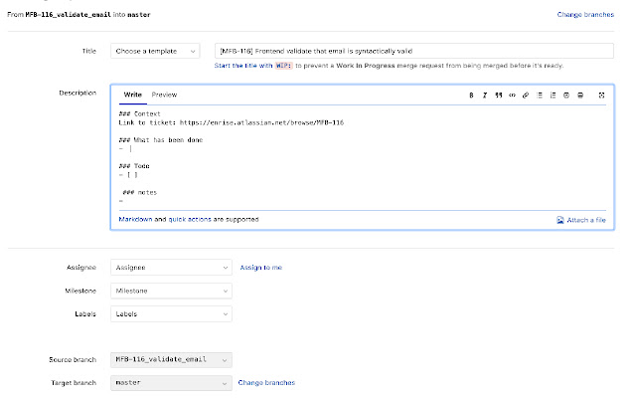
Task: Add a bullet list via toolbar
Action: point(540,96)
